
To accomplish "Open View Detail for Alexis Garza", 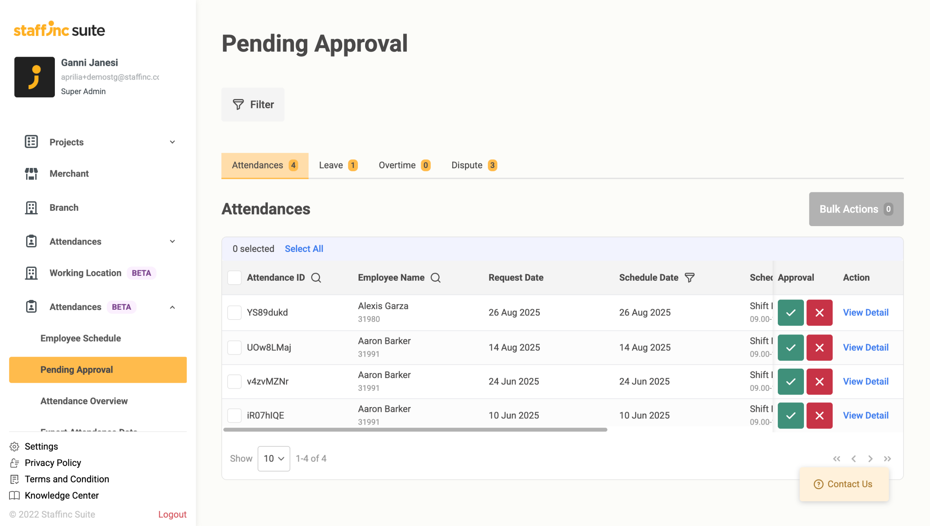I will 866,313.
